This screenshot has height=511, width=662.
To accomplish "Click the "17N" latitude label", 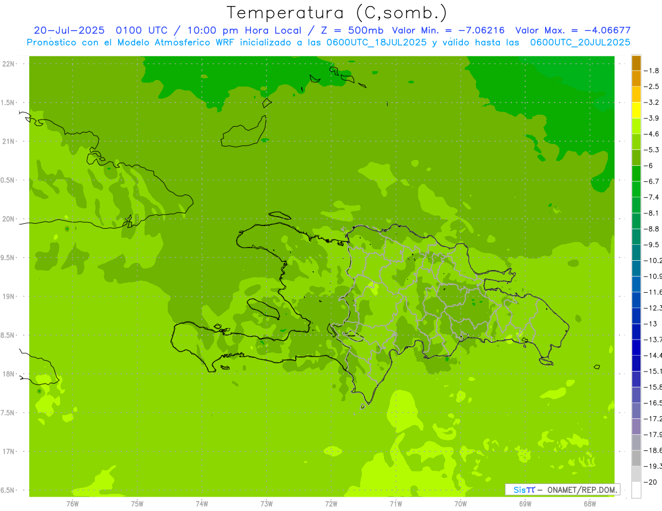I will coord(8,451).
